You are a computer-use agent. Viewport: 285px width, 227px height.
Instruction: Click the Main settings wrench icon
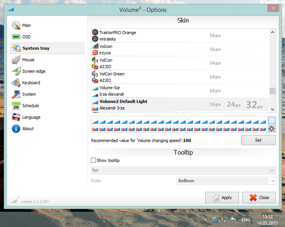pyautogui.click(x=16, y=25)
